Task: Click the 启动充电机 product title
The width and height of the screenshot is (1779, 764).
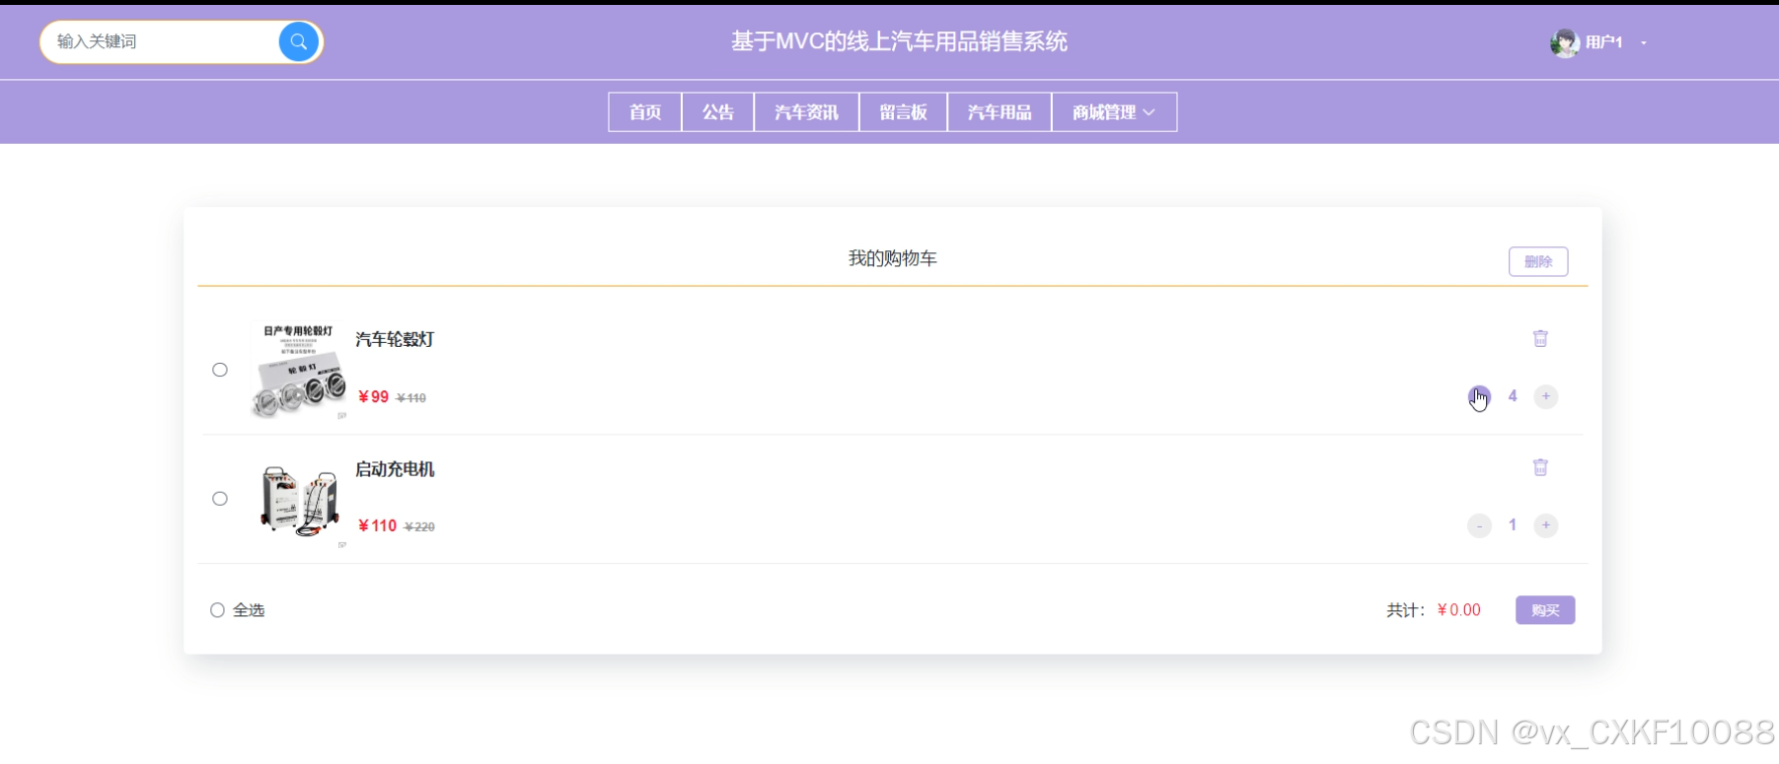Action: point(395,469)
